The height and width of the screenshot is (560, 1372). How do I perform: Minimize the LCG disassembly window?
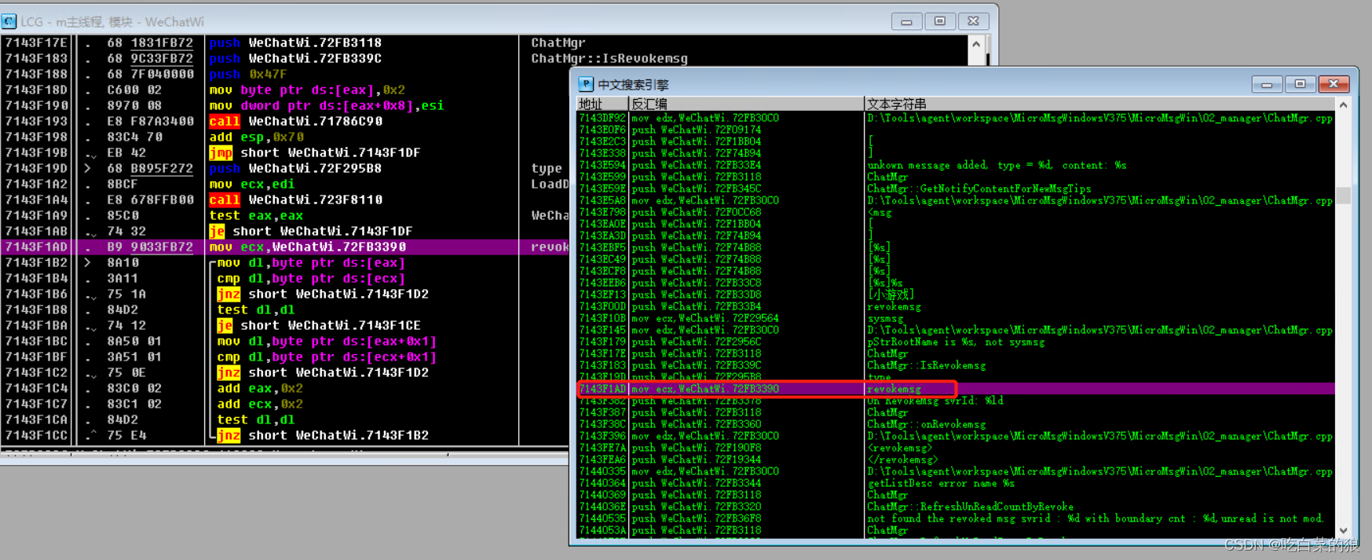[x=906, y=21]
